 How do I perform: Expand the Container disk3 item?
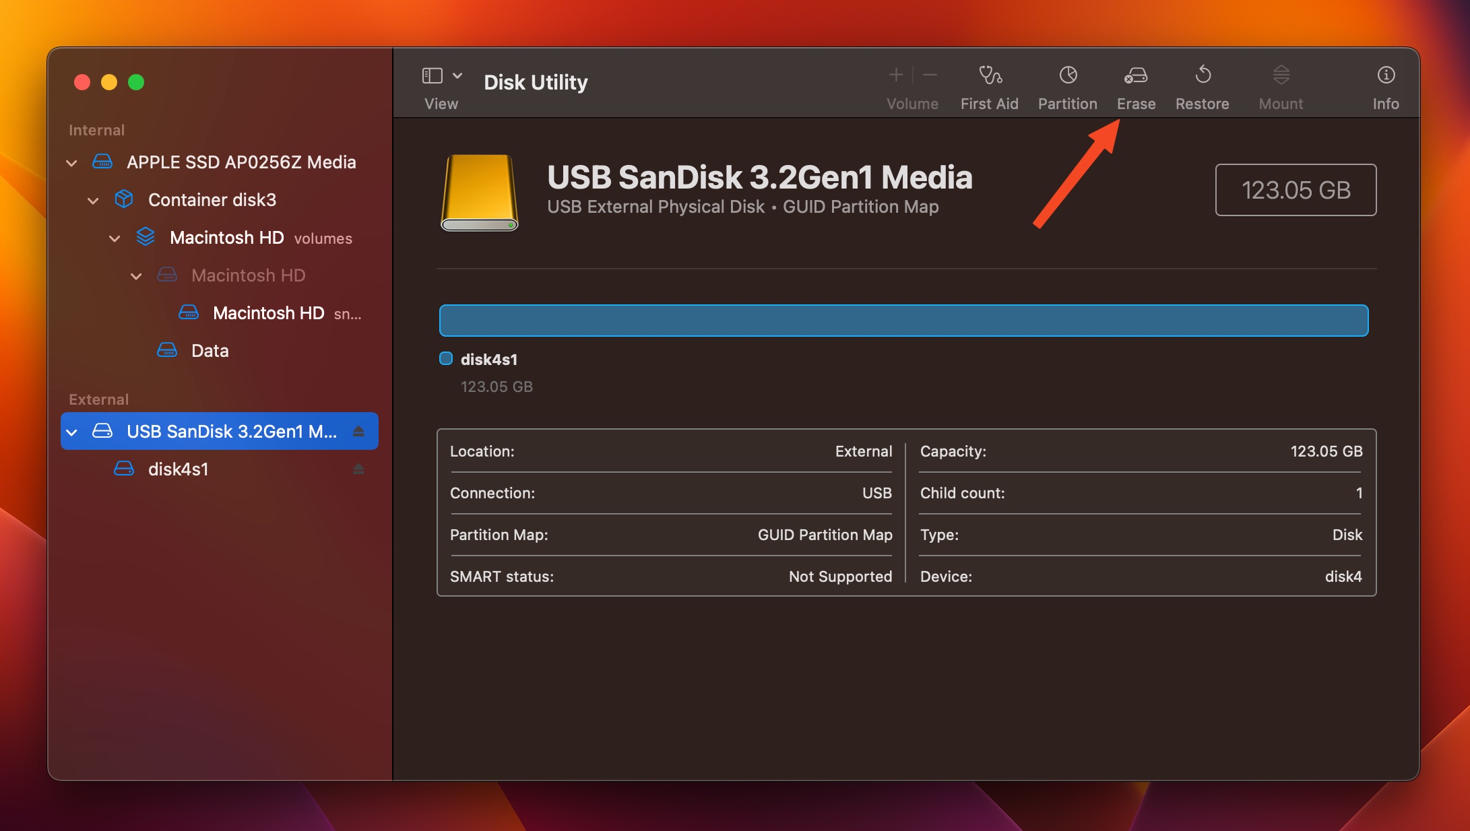[x=92, y=199]
